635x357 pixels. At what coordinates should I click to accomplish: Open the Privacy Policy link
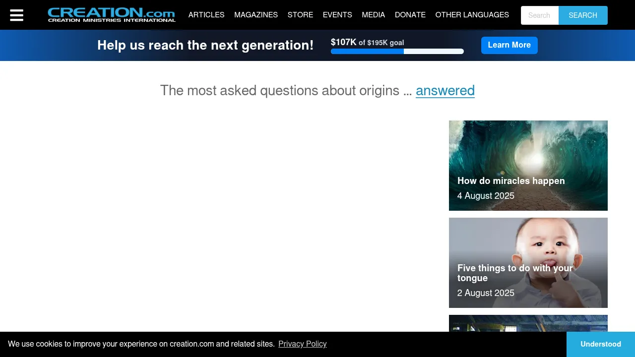click(x=303, y=344)
